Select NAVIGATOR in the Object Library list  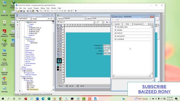pos(132,36)
